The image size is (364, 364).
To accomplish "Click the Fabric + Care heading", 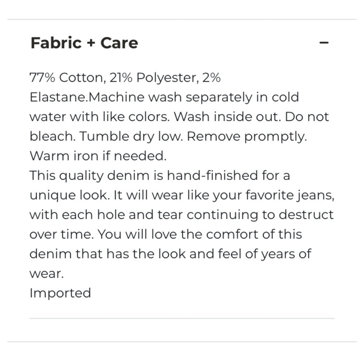I will click(84, 43).
